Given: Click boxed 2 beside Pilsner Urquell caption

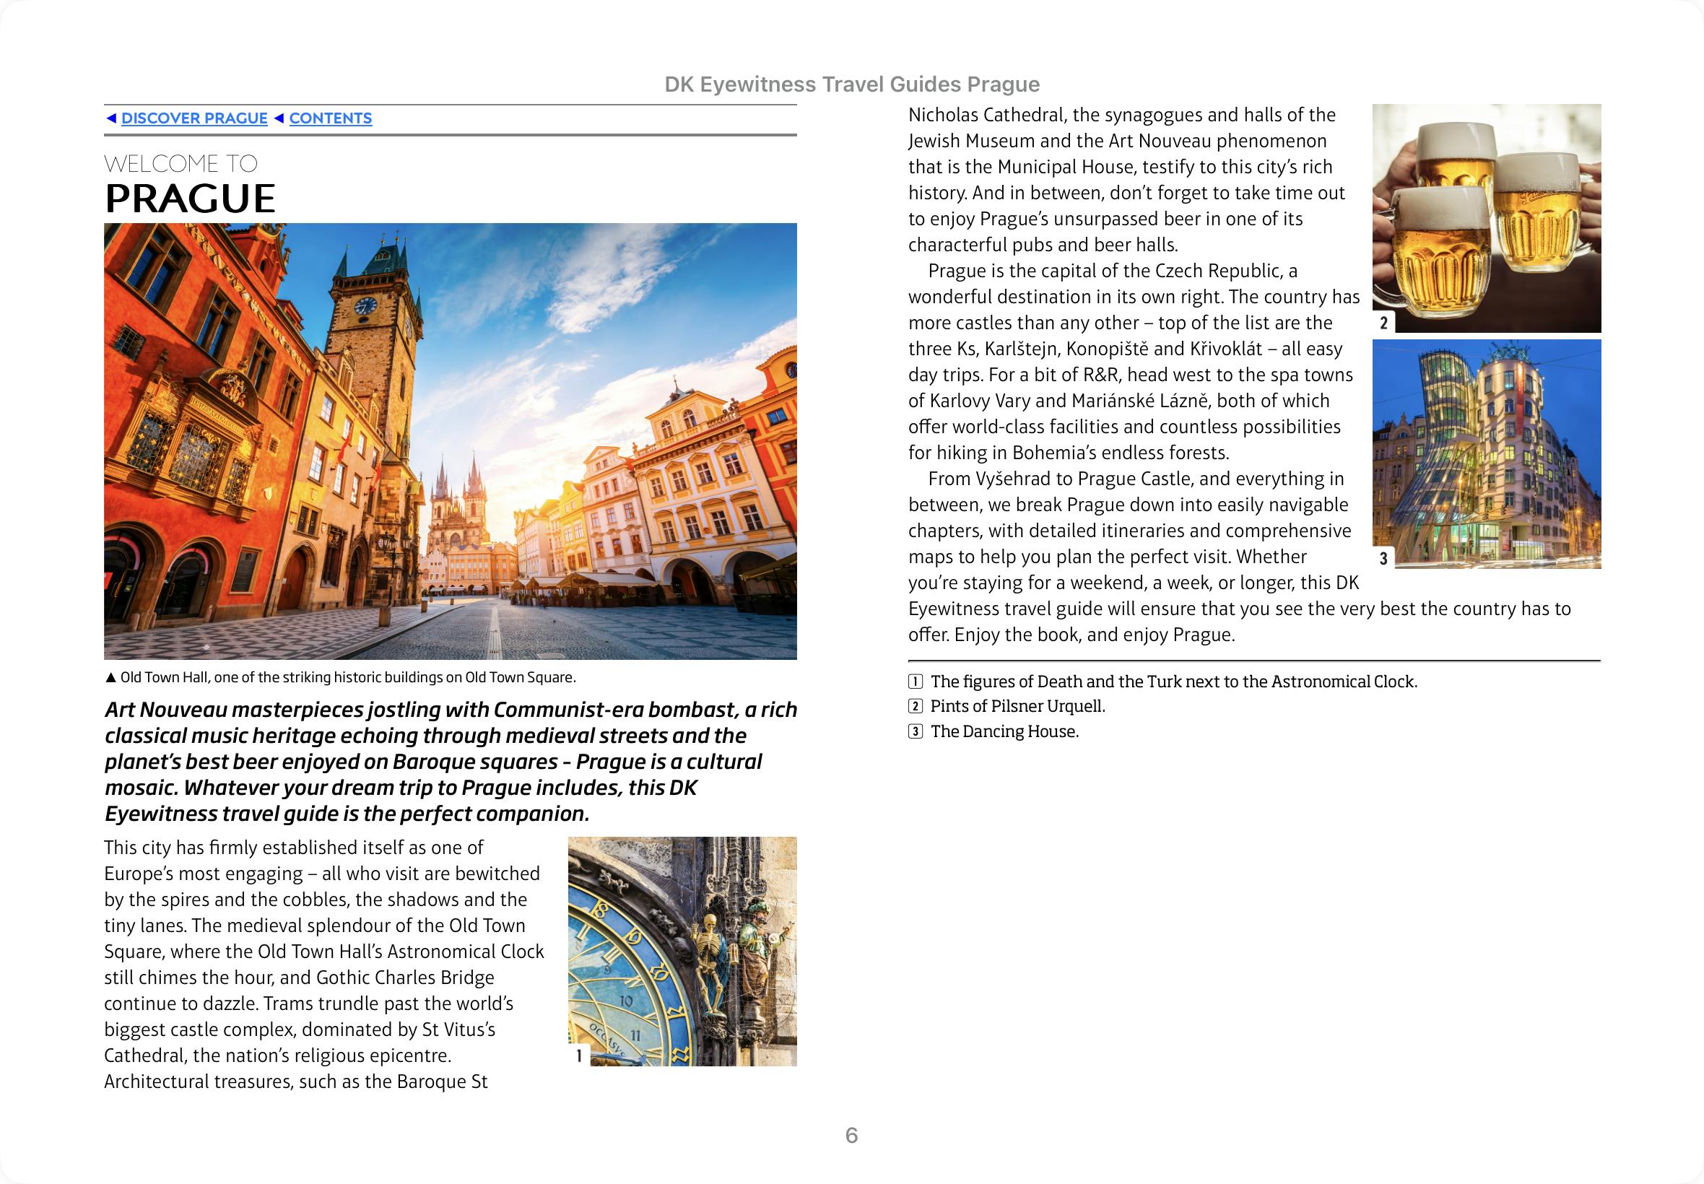Looking at the screenshot, I should [916, 706].
